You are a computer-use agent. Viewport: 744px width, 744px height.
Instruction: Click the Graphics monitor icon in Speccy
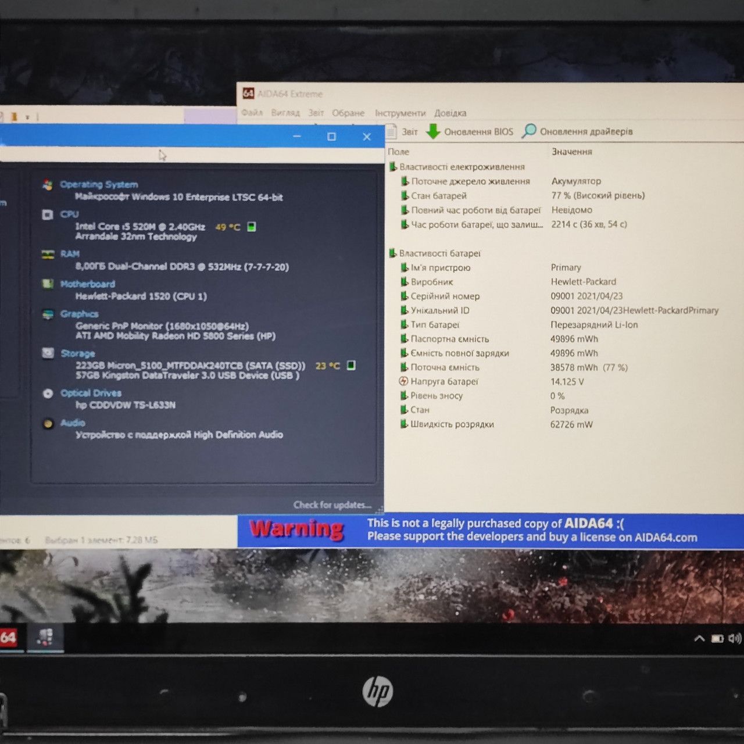click(48, 314)
